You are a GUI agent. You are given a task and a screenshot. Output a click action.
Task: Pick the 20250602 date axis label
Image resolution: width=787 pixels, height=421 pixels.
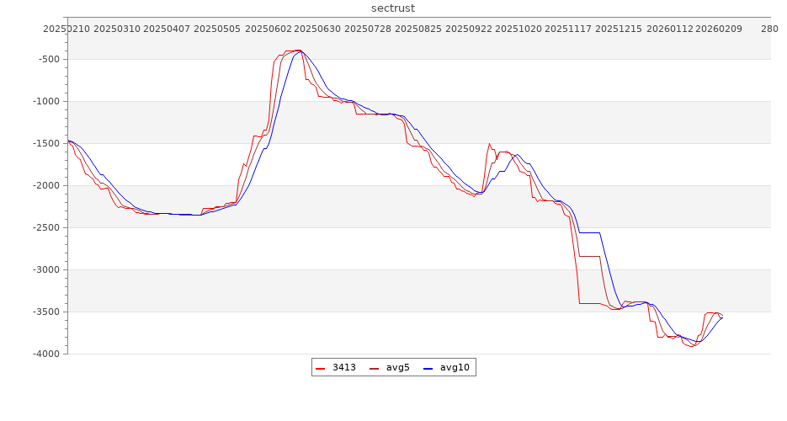(268, 29)
